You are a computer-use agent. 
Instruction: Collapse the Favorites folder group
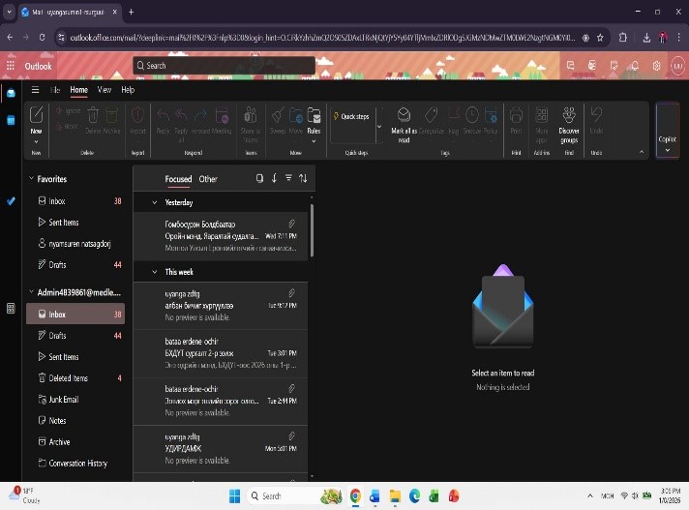coord(31,179)
